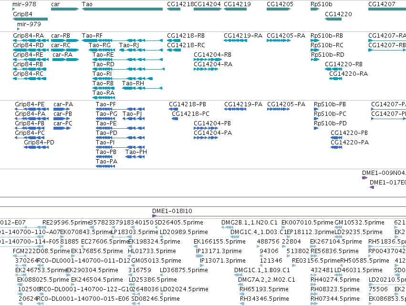Select the Tao-PJ protein
The height and width of the screenshot is (306, 406).
coord(134,119)
